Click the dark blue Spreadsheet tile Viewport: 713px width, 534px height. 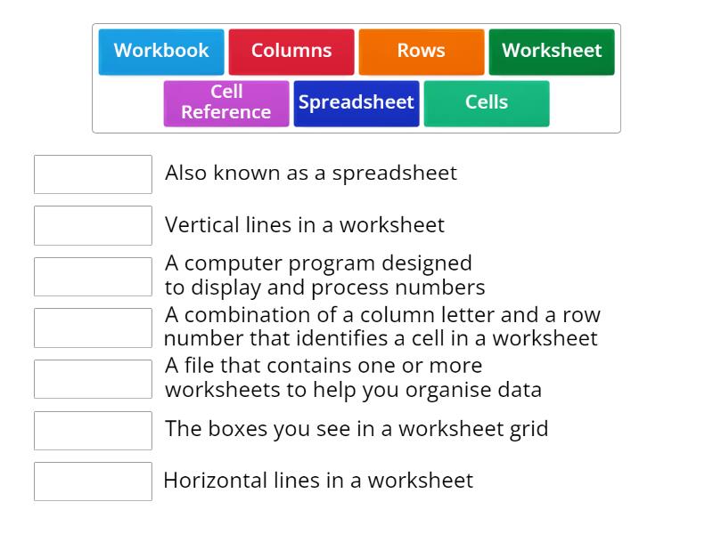click(356, 103)
